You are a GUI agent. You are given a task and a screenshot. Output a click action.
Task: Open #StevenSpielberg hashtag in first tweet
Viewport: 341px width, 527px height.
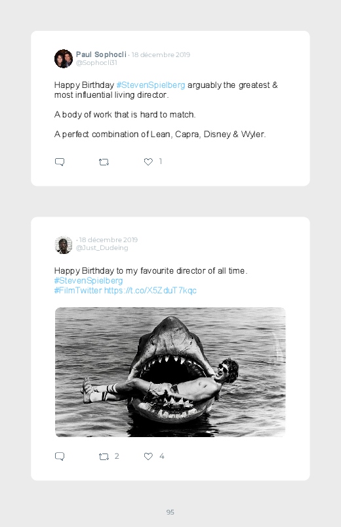click(151, 85)
